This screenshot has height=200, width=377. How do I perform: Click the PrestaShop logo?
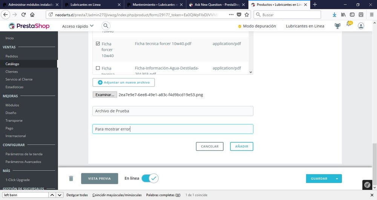(29, 26)
